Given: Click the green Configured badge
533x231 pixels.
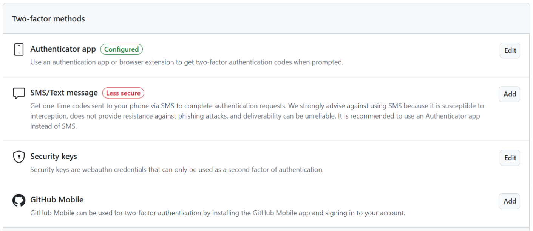Looking at the screenshot, I should click(x=122, y=49).
